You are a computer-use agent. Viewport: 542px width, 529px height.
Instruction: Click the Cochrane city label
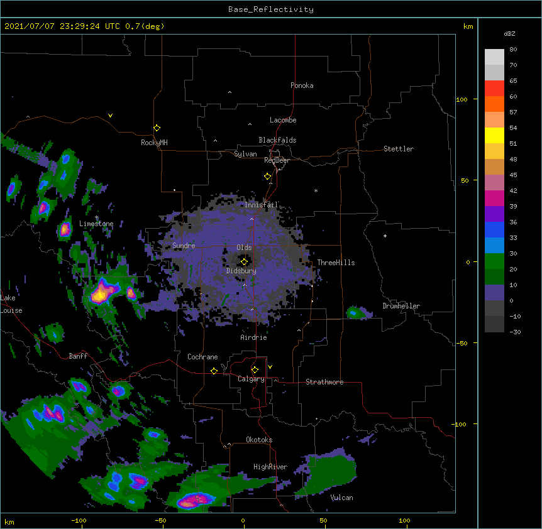(x=202, y=357)
